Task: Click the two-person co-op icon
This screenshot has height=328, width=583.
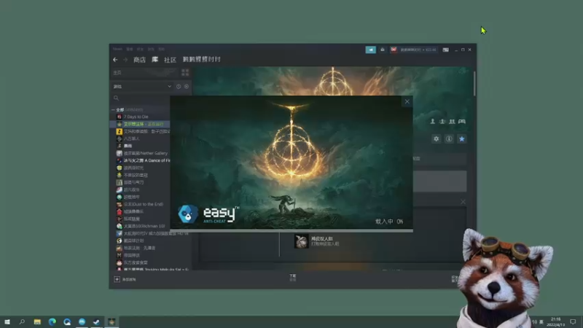Action: [452, 121]
